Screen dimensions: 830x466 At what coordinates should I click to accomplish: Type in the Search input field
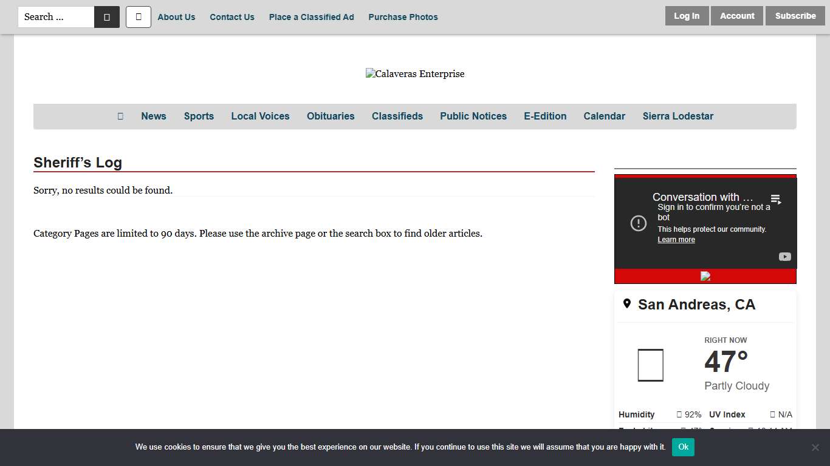57,17
